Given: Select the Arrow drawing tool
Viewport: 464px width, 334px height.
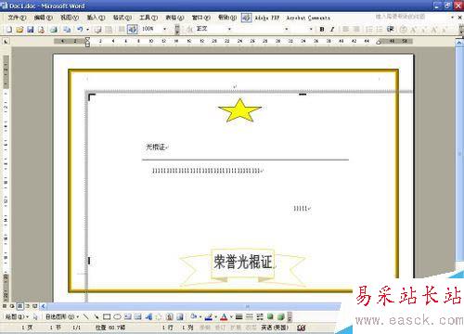Looking at the screenshot, I should pyautogui.click(x=97, y=316).
